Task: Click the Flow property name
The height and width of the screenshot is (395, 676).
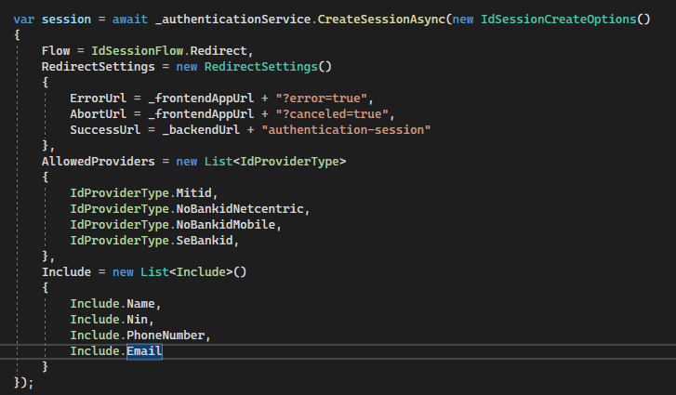Action: click(x=56, y=51)
